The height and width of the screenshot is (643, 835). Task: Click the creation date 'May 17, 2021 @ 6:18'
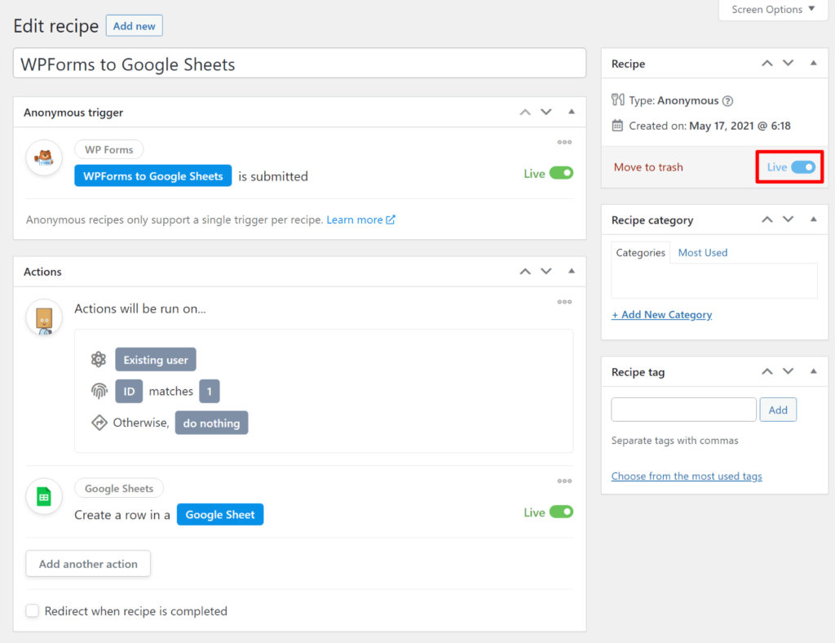click(x=740, y=126)
